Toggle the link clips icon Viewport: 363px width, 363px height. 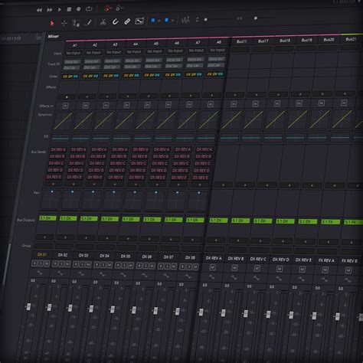127,21
